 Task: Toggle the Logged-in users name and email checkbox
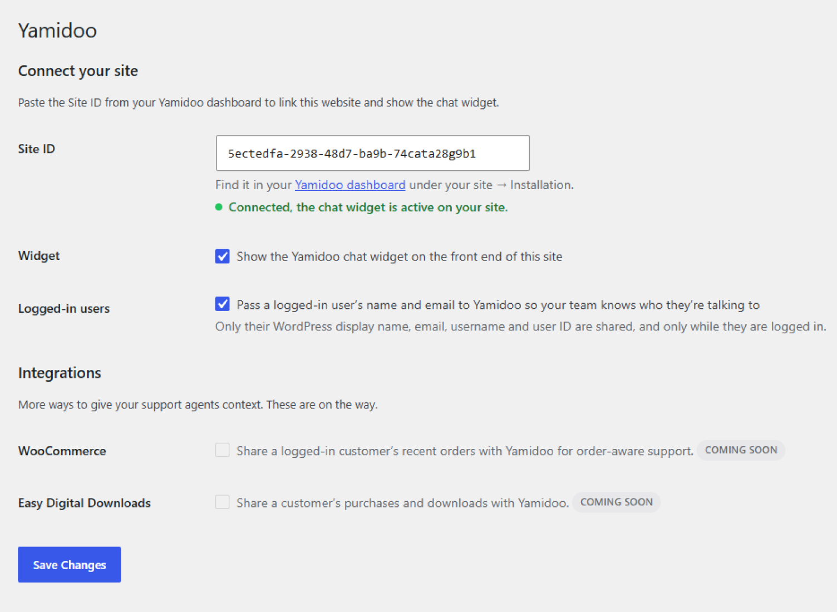tap(222, 304)
